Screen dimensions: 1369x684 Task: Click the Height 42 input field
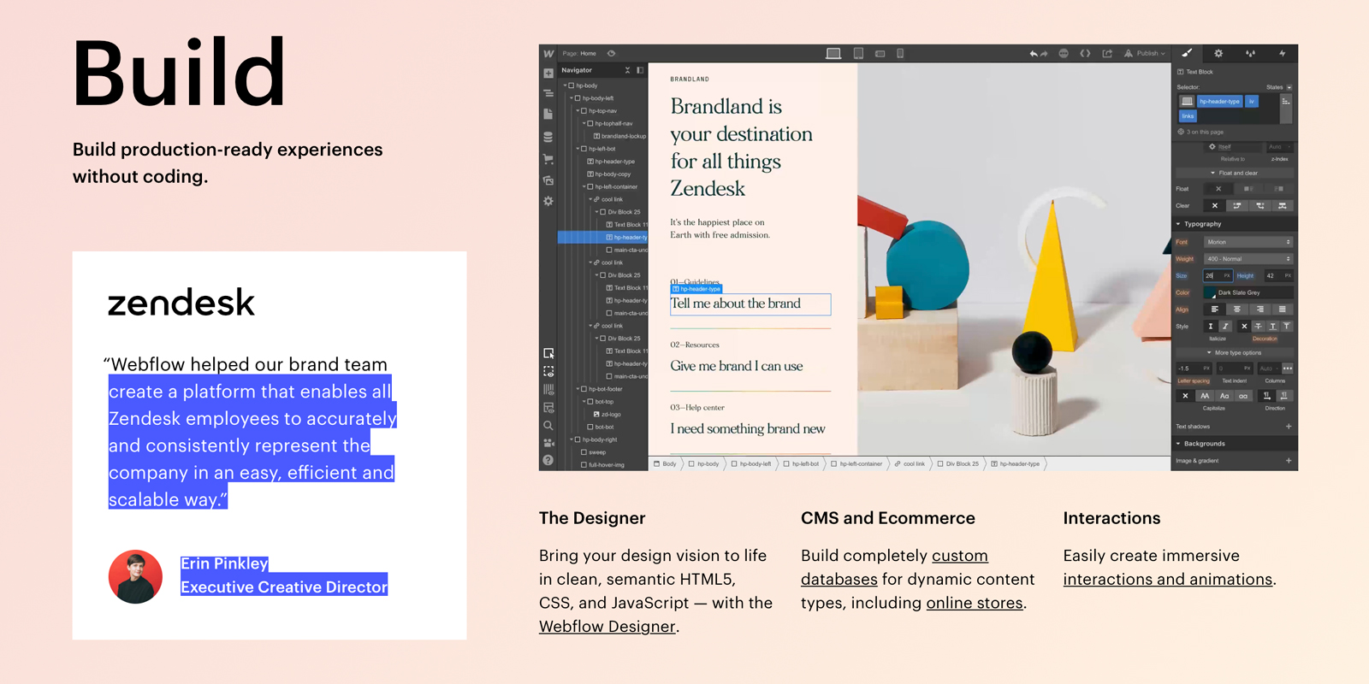(1277, 275)
